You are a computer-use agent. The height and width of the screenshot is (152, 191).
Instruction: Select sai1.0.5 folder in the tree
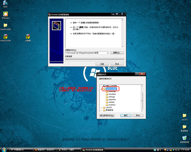[x=107, y=107]
